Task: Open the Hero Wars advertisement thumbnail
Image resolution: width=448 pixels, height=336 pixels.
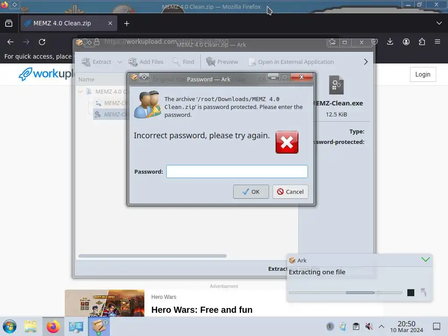Action: pyautogui.click(x=105, y=303)
